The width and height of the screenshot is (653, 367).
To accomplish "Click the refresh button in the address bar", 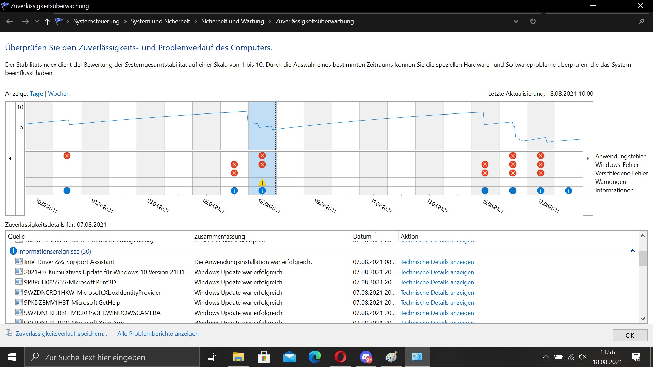I will (x=533, y=21).
